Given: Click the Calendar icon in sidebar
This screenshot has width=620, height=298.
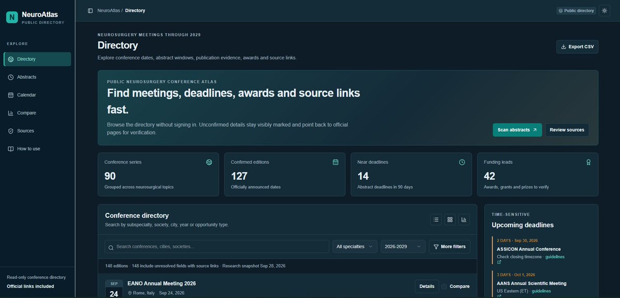Looking at the screenshot, I should pos(11,95).
